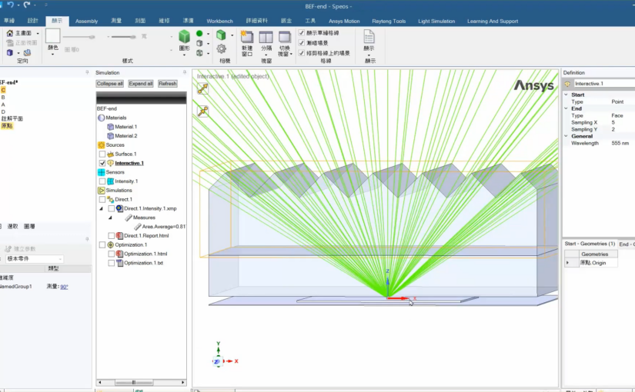
Task: Collapse the Direct.1.Intensity.1.xmp tree node
Action: (x=102, y=208)
